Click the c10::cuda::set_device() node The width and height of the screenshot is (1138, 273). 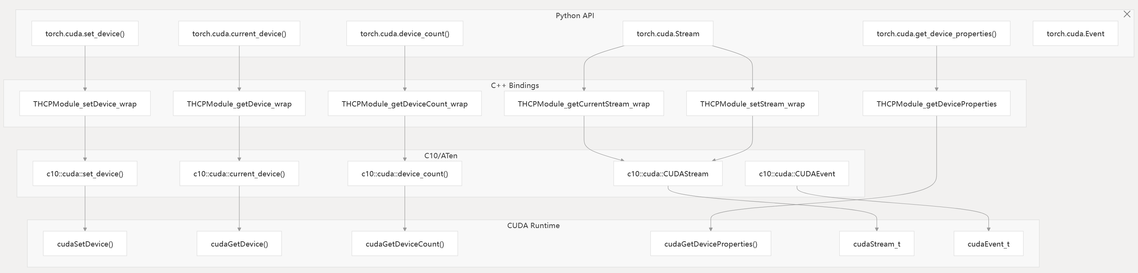pyautogui.click(x=85, y=173)
